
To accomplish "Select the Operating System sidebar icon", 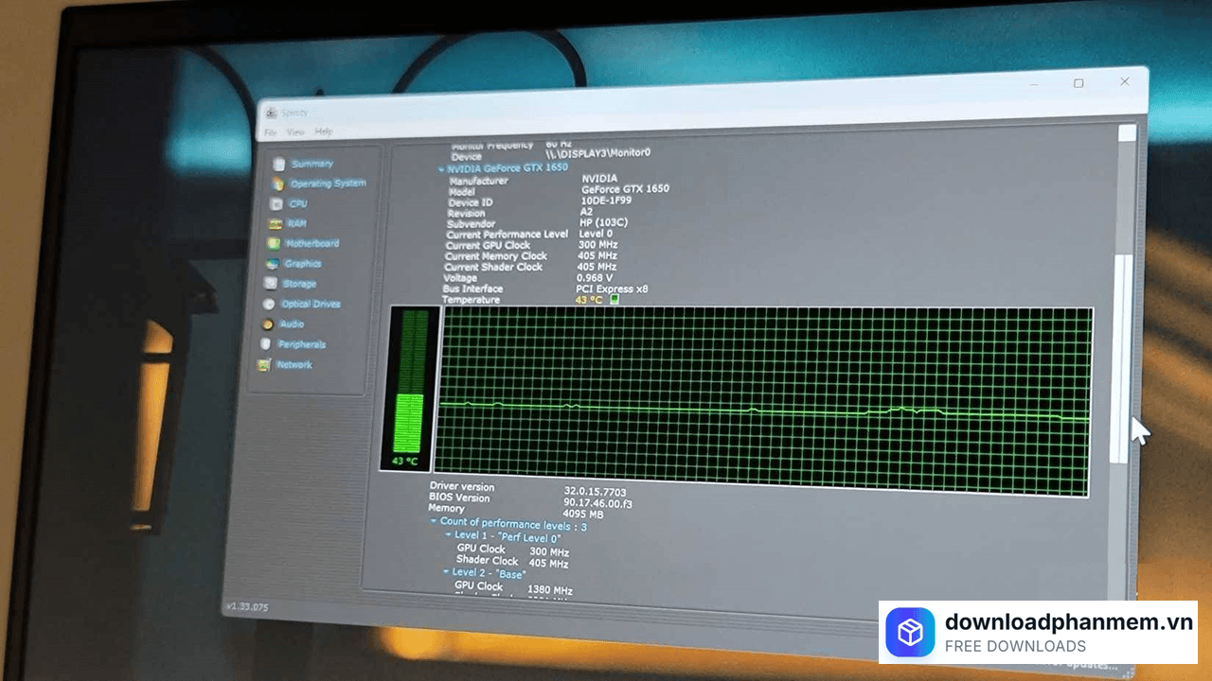I will tap(277, 183).
